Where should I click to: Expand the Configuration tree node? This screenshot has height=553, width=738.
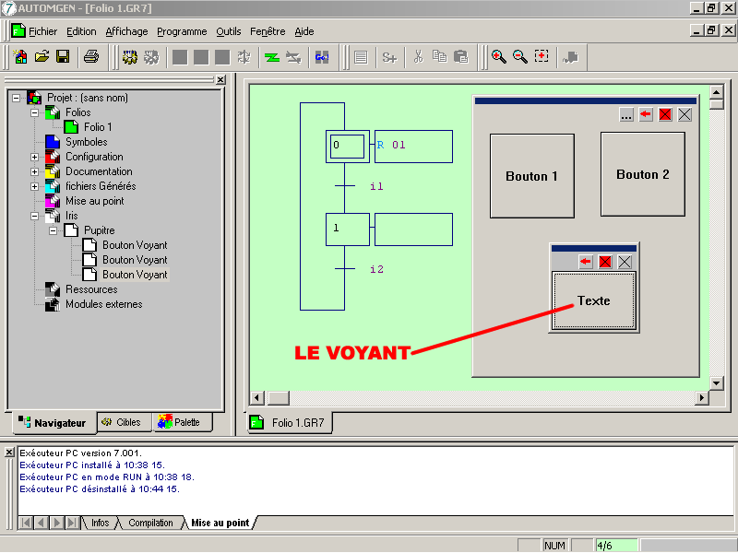coord(35,157)
